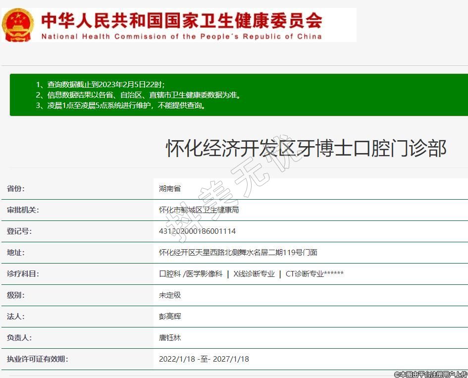468x378 pixels.
Task: Click the Chinese commission title in header
Action: (x=181, y=20)
